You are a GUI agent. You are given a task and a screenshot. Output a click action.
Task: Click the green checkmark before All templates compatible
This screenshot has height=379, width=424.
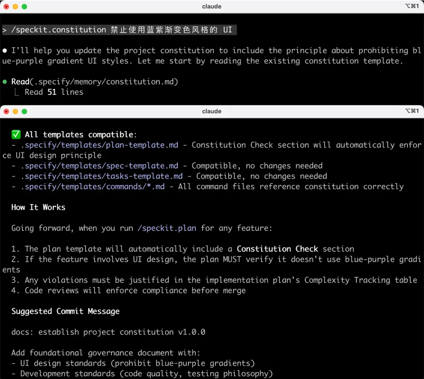point(16,135)
